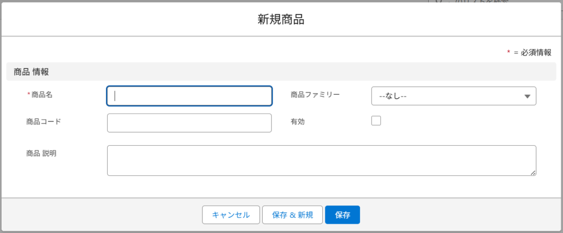Click the 保存 & 新規 button
The image size is (563, 233).
[x=292, y=215]
